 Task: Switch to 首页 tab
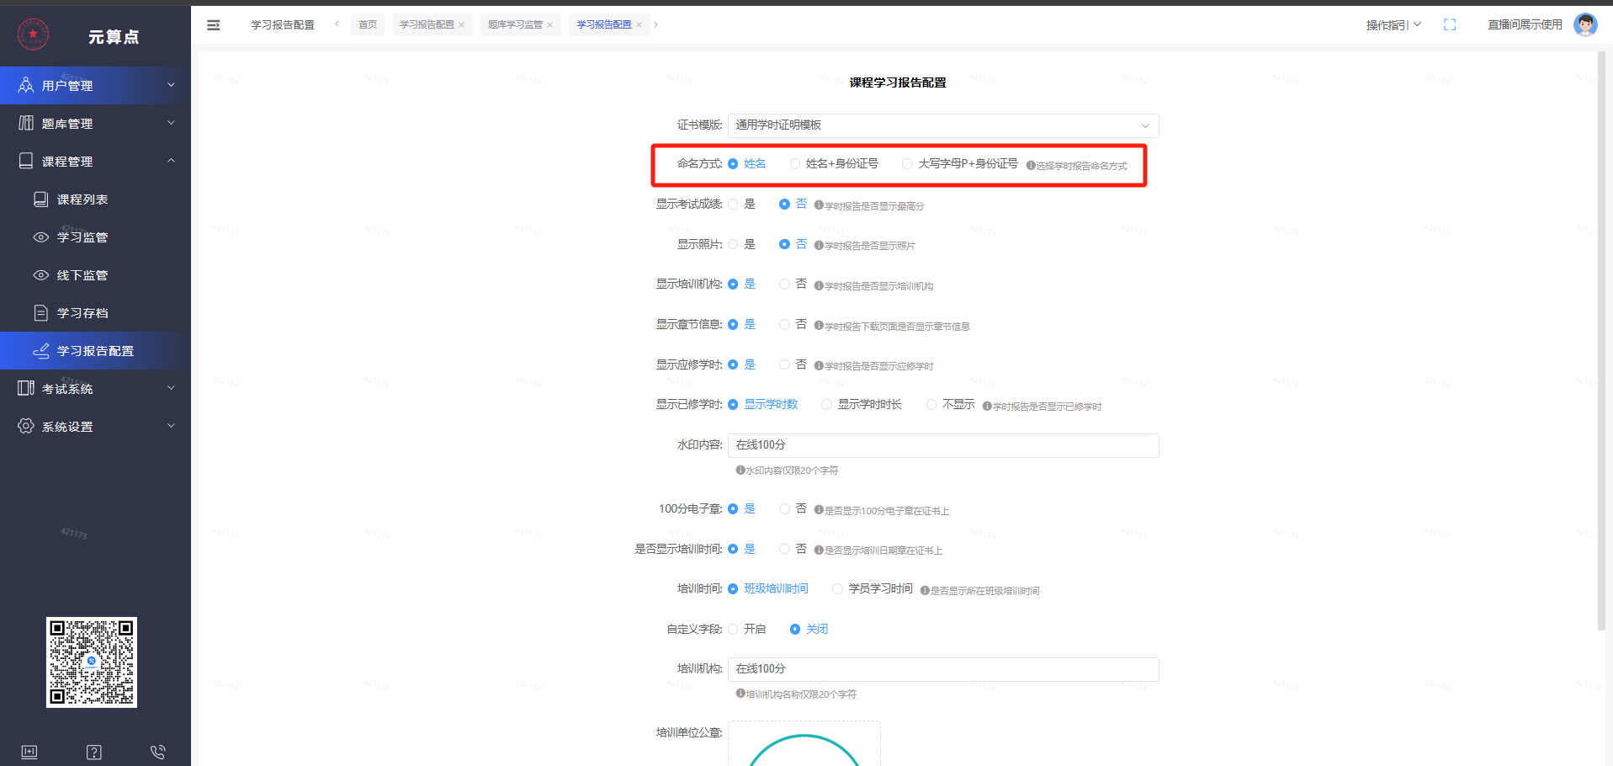pyautogui.click(x=368, y=25)
